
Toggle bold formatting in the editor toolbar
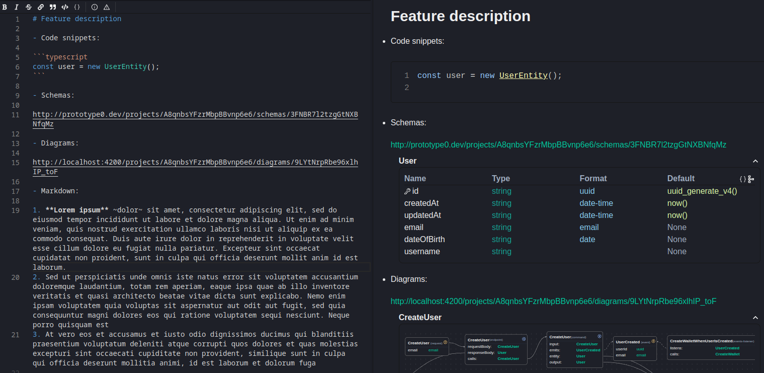[x=5, y=7]
